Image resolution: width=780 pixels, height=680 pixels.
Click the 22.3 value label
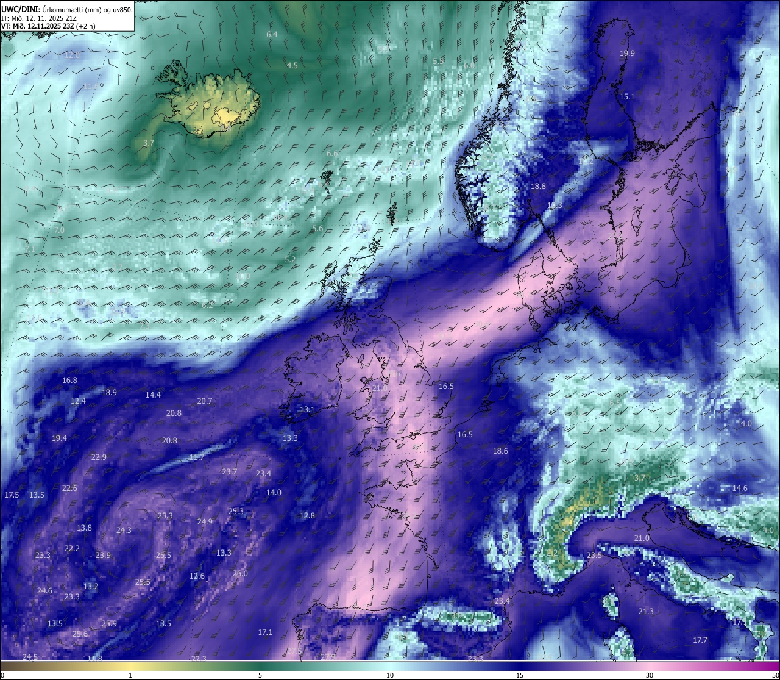click(199, 659)
